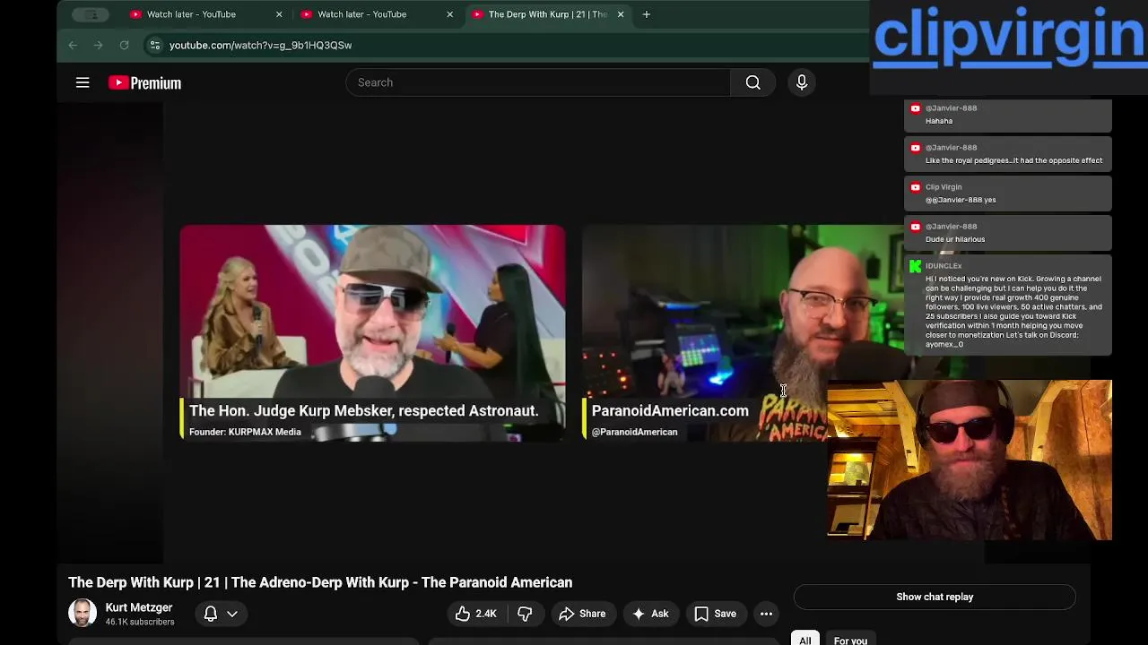The height and width of the screenshot is (645, 1148).
Task: Click the 46.1K subscribers text
Action: 140,622
